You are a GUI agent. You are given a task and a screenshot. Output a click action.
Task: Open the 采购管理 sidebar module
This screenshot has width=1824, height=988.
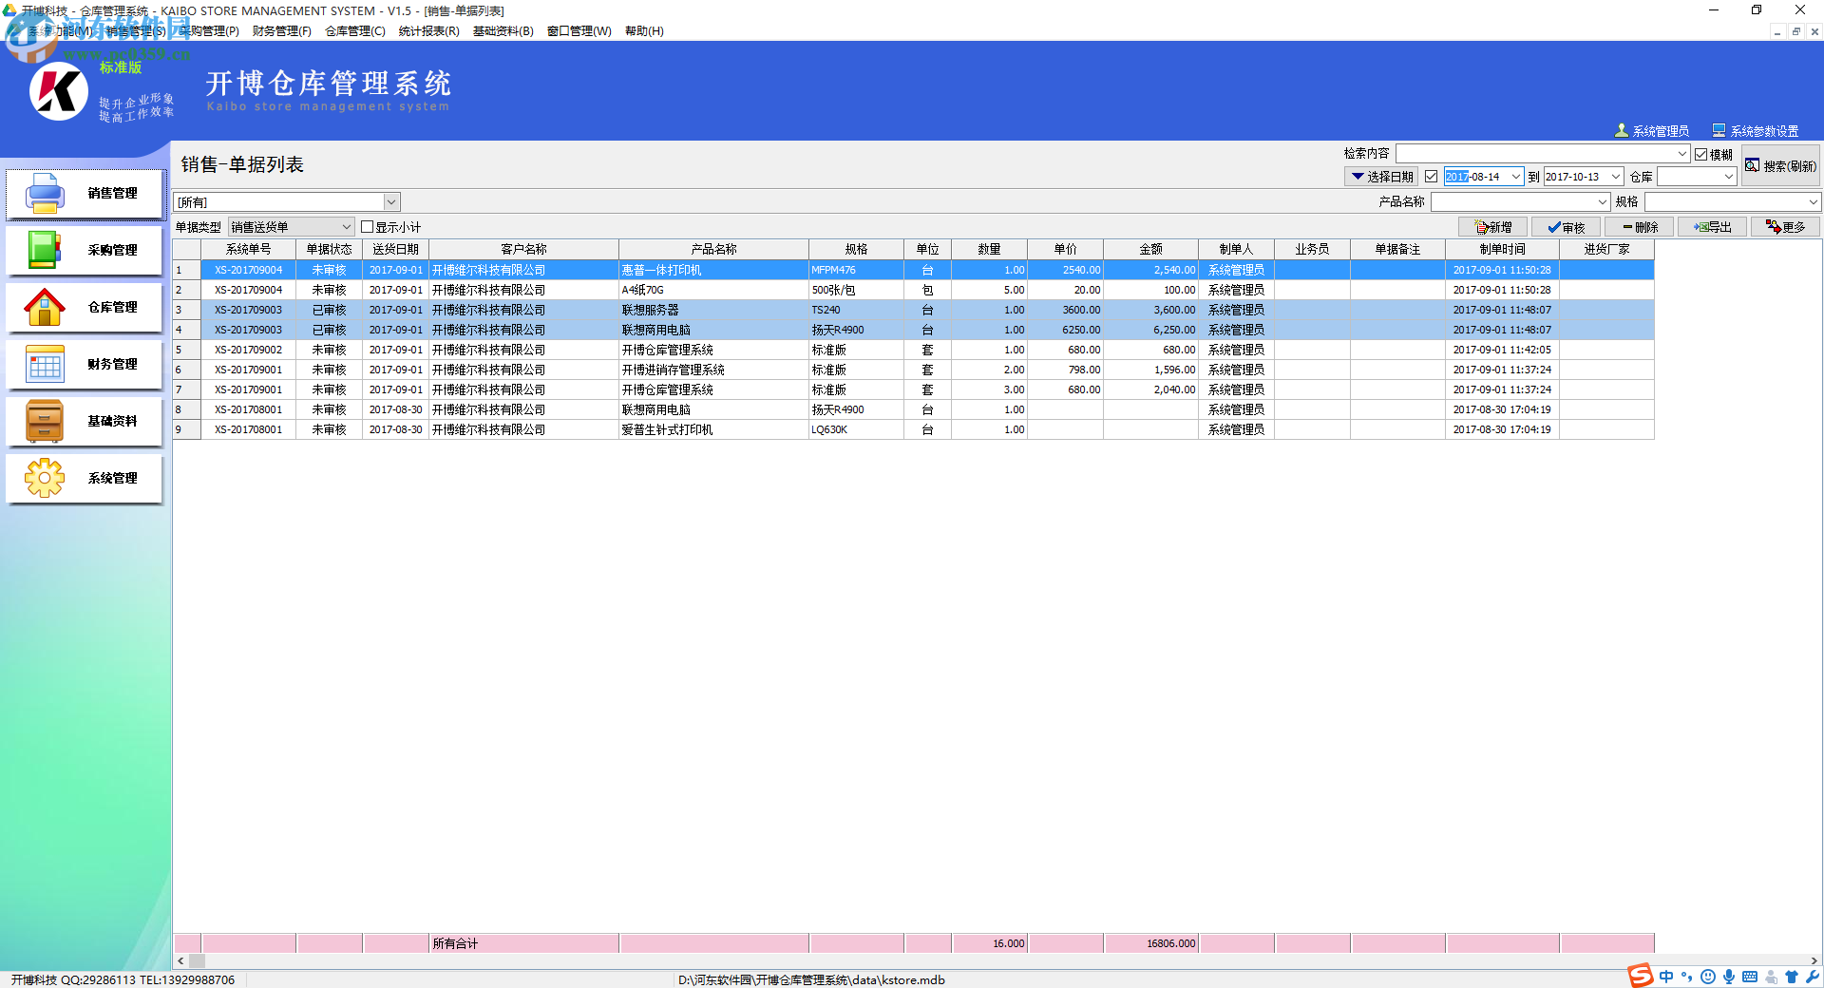[85, 251]
